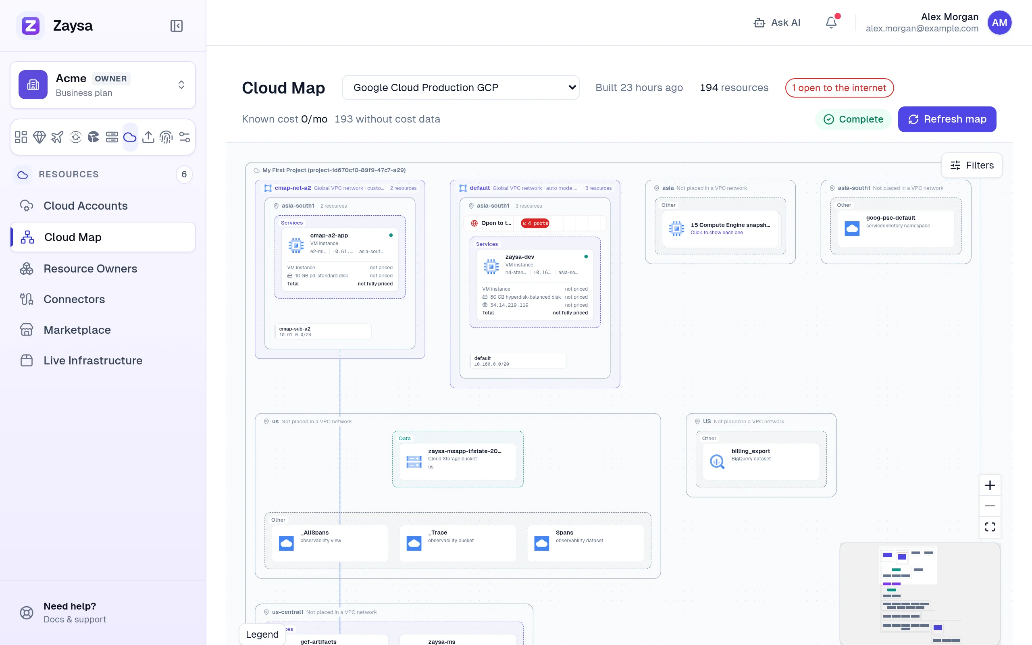Click the billing_export BigQuery icon
Screen dimensions: 1032x645
(717, 461)
